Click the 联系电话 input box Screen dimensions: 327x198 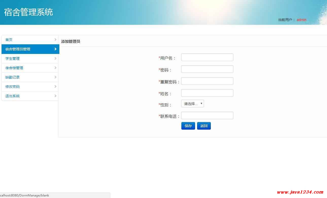point(207,116)
